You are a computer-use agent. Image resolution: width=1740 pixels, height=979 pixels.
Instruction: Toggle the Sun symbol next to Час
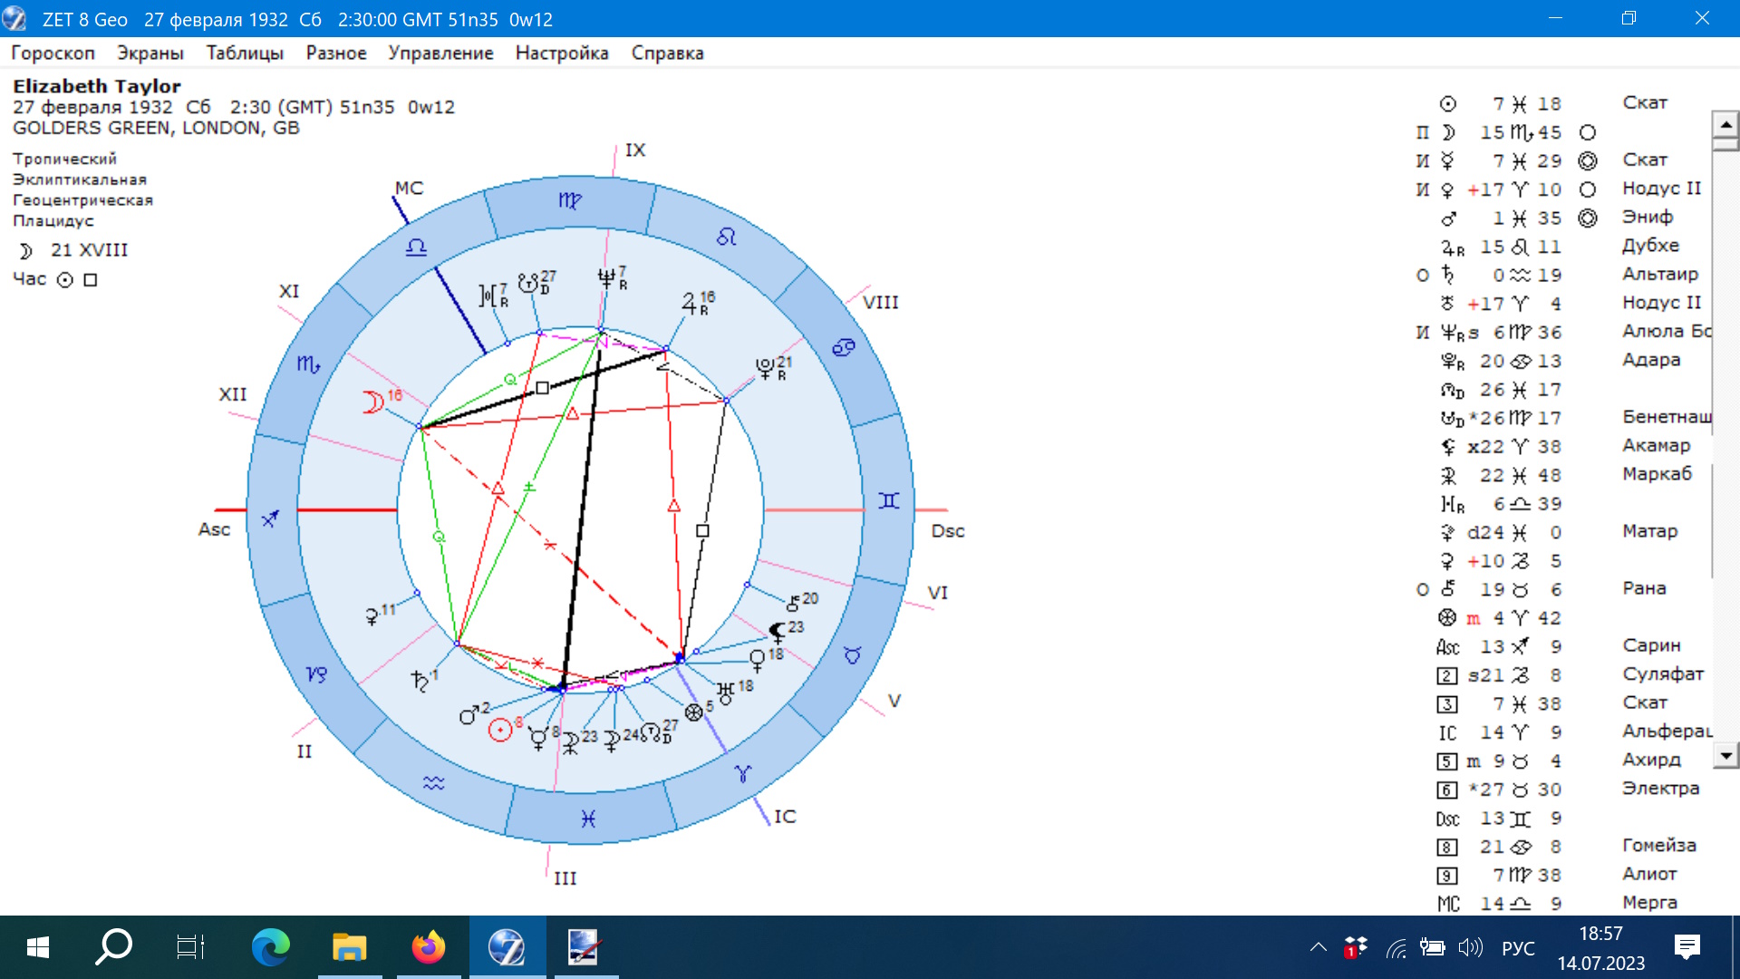(65, 280)
